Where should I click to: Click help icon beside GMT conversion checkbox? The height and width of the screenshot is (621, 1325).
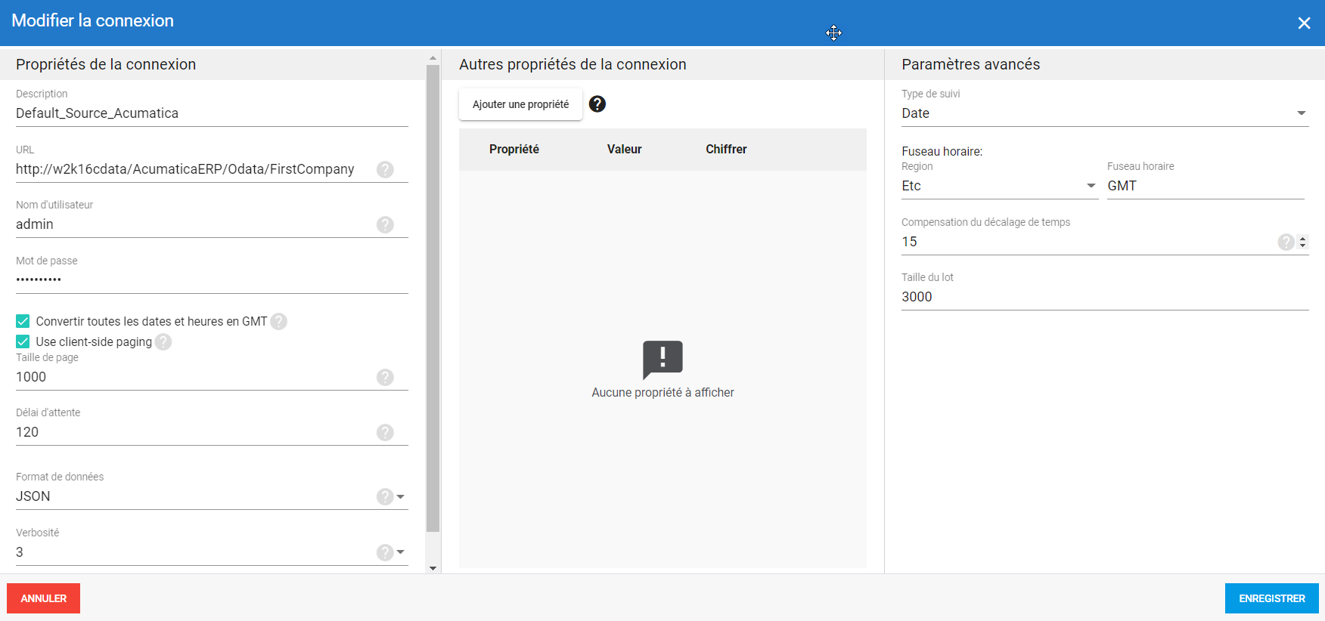click(x=279, y=322)
